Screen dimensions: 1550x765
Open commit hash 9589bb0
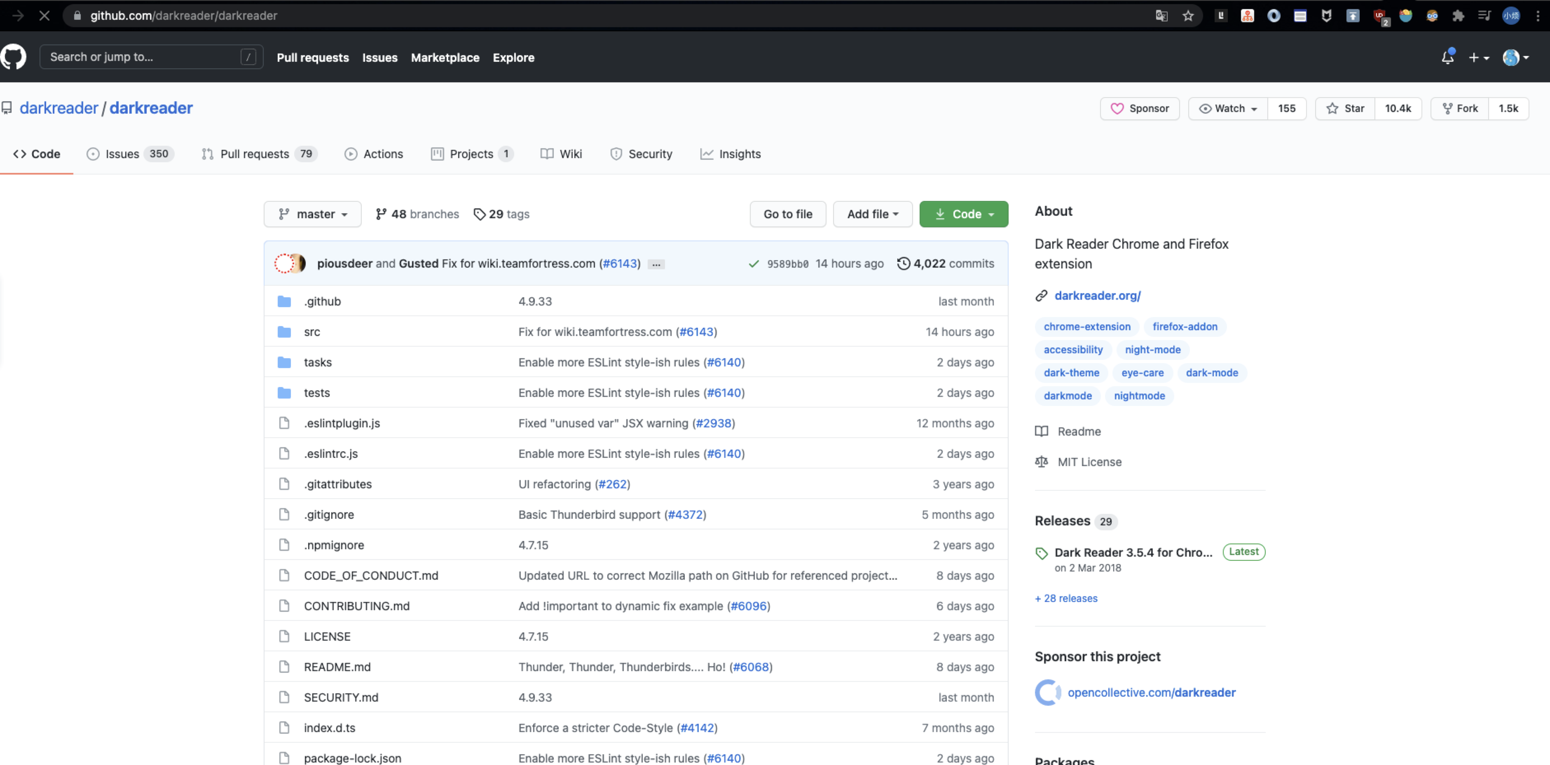point(788,264)
